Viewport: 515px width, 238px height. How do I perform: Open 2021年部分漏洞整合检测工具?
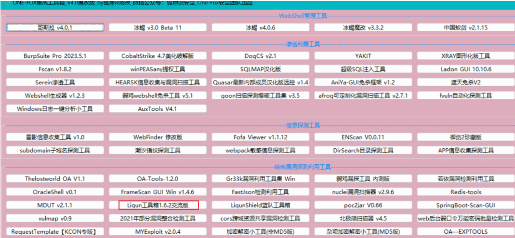[x=158, y=218]
